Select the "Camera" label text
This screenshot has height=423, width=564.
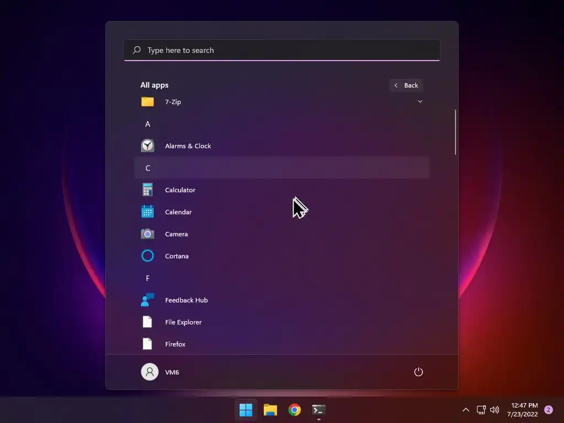176,234
